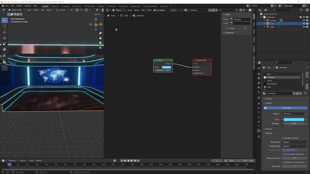Activate the Scale tool
The image size is (310, 174).
(x=4, y=43)
